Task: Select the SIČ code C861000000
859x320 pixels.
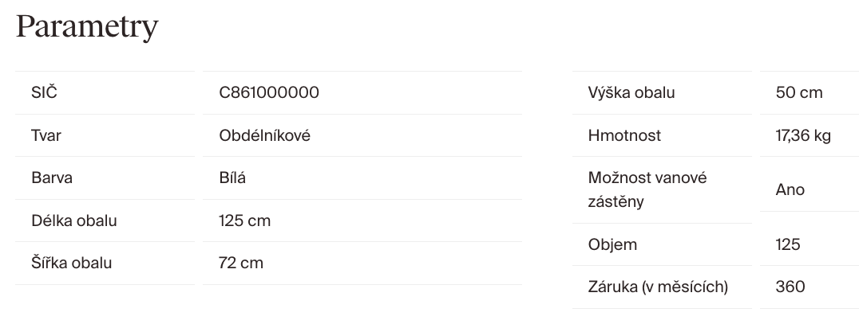Action: click(x=269, y=92)
